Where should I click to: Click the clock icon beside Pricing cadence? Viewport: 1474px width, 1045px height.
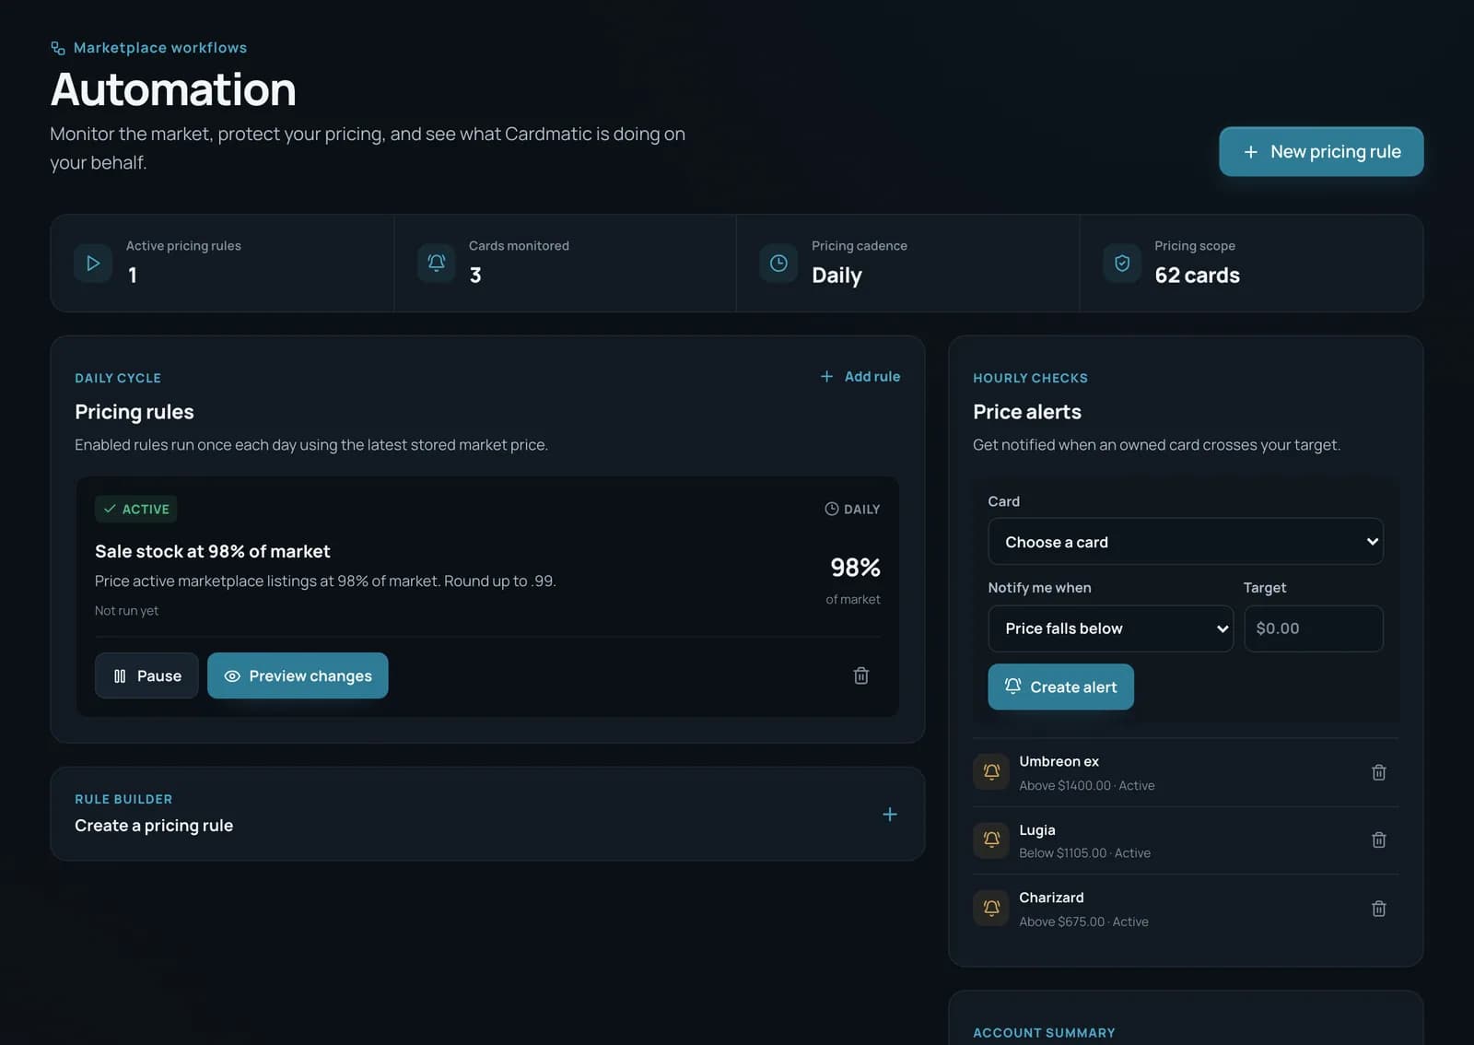[778, 264]
